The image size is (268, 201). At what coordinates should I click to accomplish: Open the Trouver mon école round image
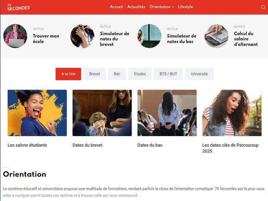[x=15, y=36]
